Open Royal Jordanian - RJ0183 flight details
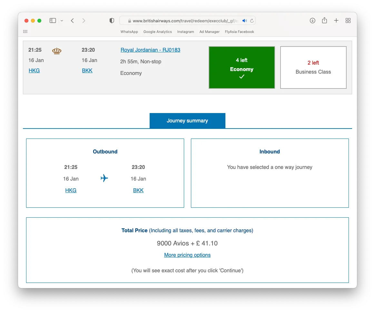375x312 pixels. (x=151, y=50)
